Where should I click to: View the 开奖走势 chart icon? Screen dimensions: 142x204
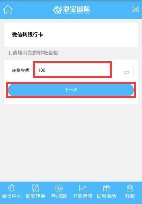pos(83,188)
